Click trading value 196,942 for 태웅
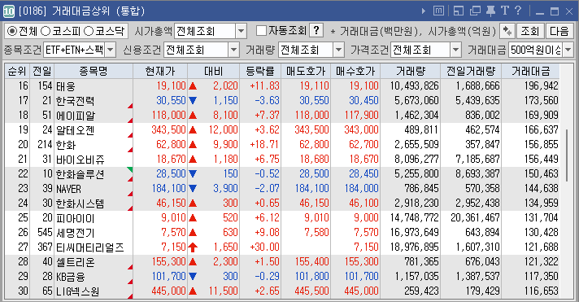Viewport: 579px width, 302px height. click(x=541, y=85)
